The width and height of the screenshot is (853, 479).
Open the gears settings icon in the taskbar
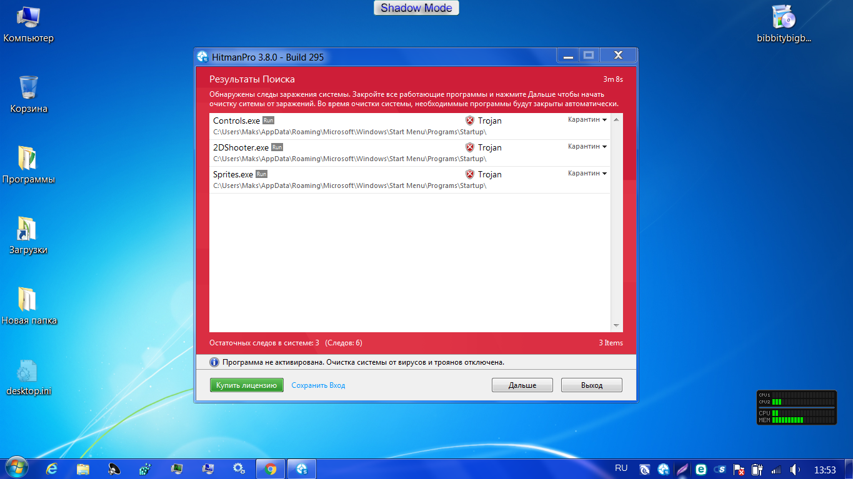239,468
